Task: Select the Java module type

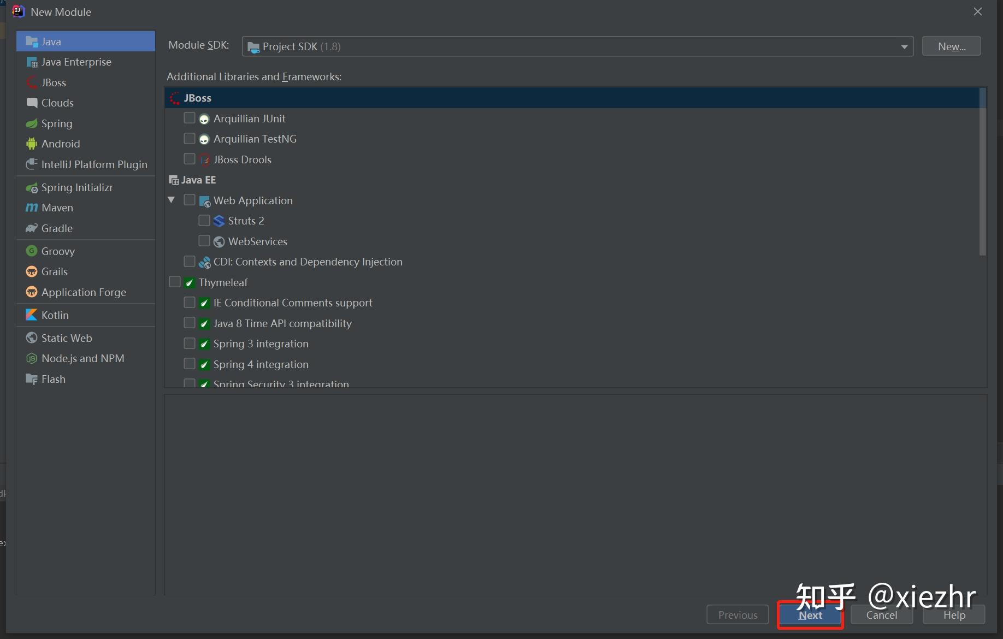Action: (x=51, y=41)
